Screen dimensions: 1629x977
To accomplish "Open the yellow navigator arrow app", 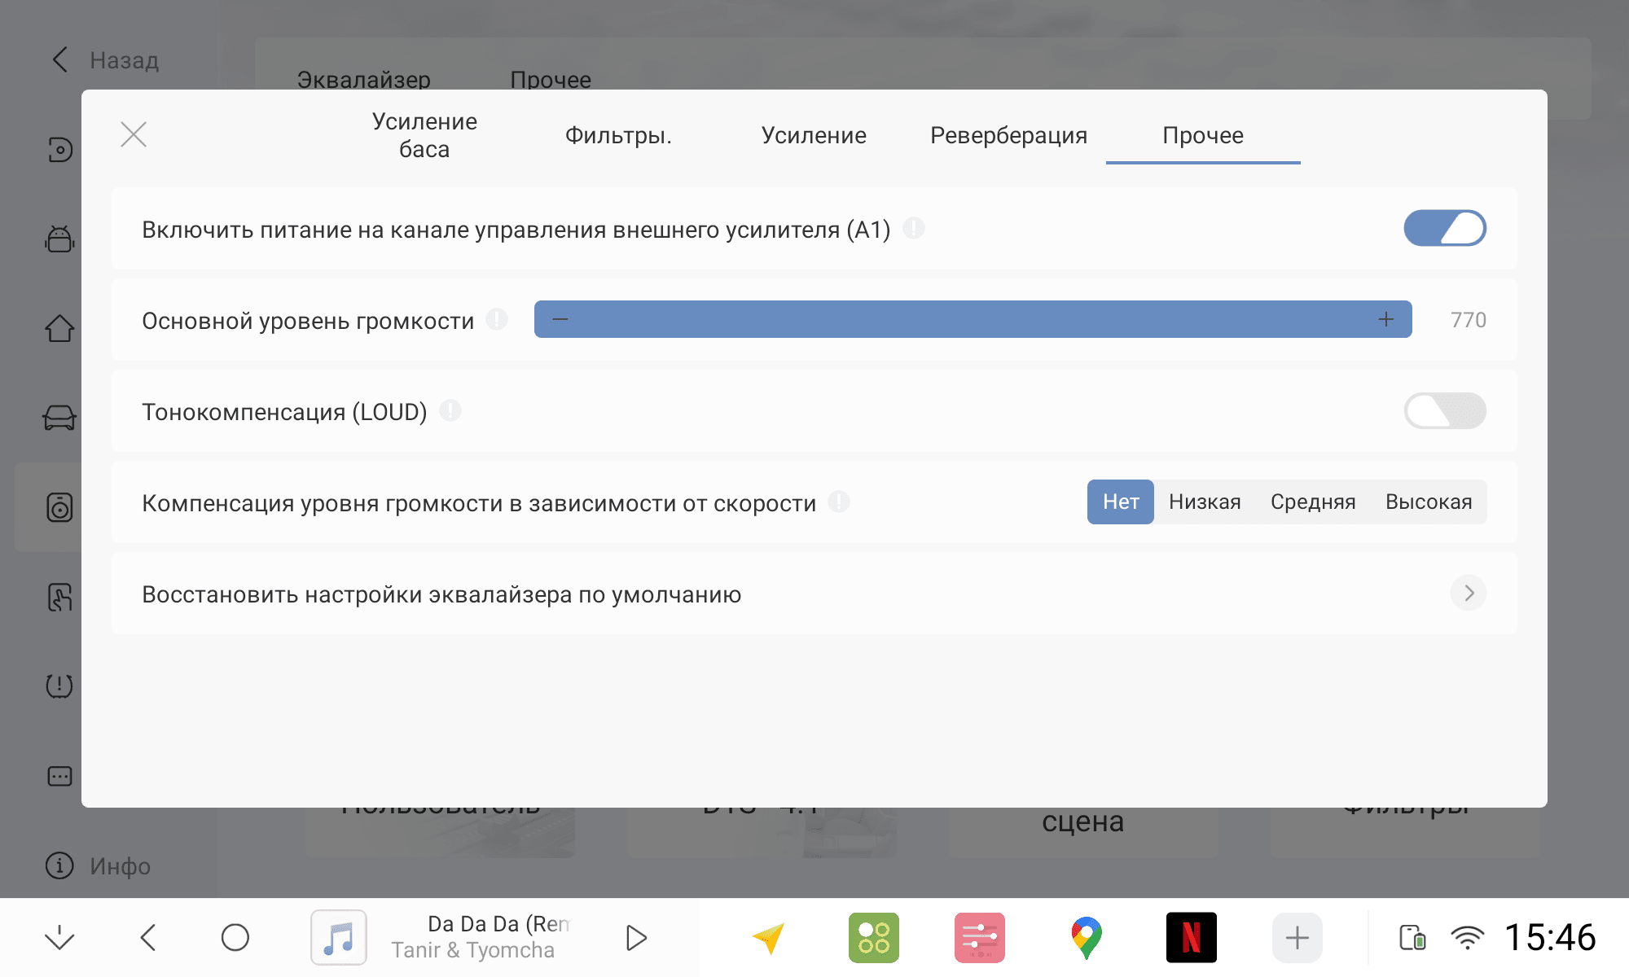I will [768, 938].
